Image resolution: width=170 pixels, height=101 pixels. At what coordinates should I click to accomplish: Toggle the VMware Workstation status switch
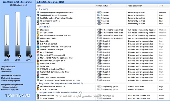100,38
